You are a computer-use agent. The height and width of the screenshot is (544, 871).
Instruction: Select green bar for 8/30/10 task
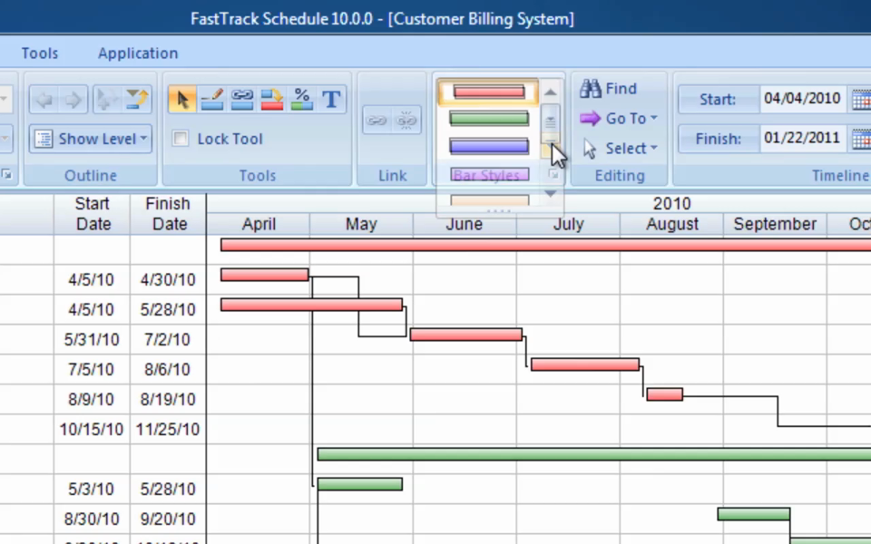click(754, 515)
